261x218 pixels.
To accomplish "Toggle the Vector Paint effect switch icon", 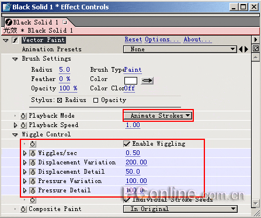I will coord(15,40).
